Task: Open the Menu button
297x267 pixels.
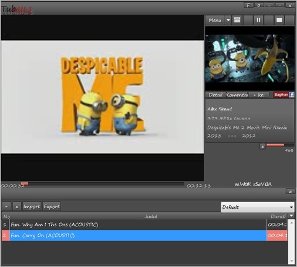Action: click(215, 20)
